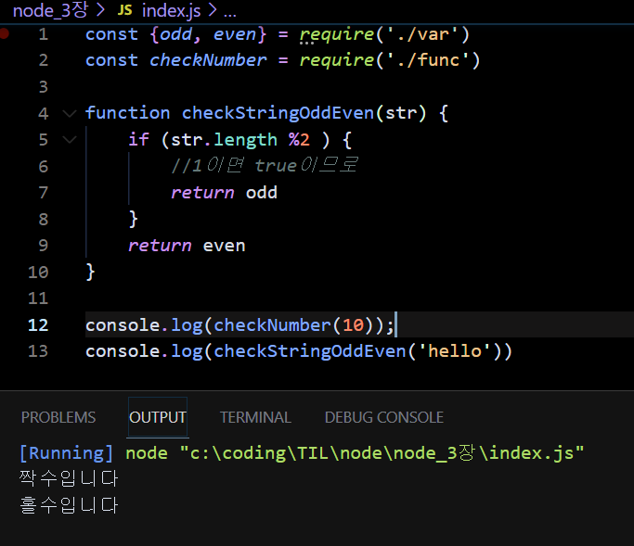Remove the breakpoint dot beside line 1
This screenshot has height=546, width=634.
(x=4, y=33)
